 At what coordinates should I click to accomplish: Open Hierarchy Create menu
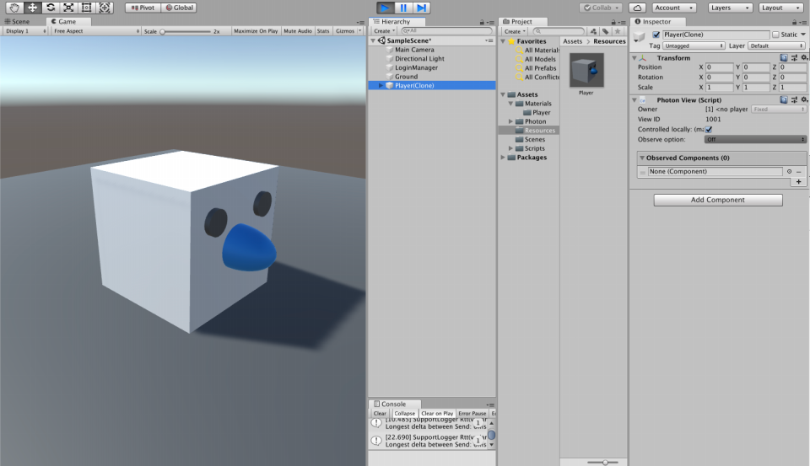click(x=384, y=31)
